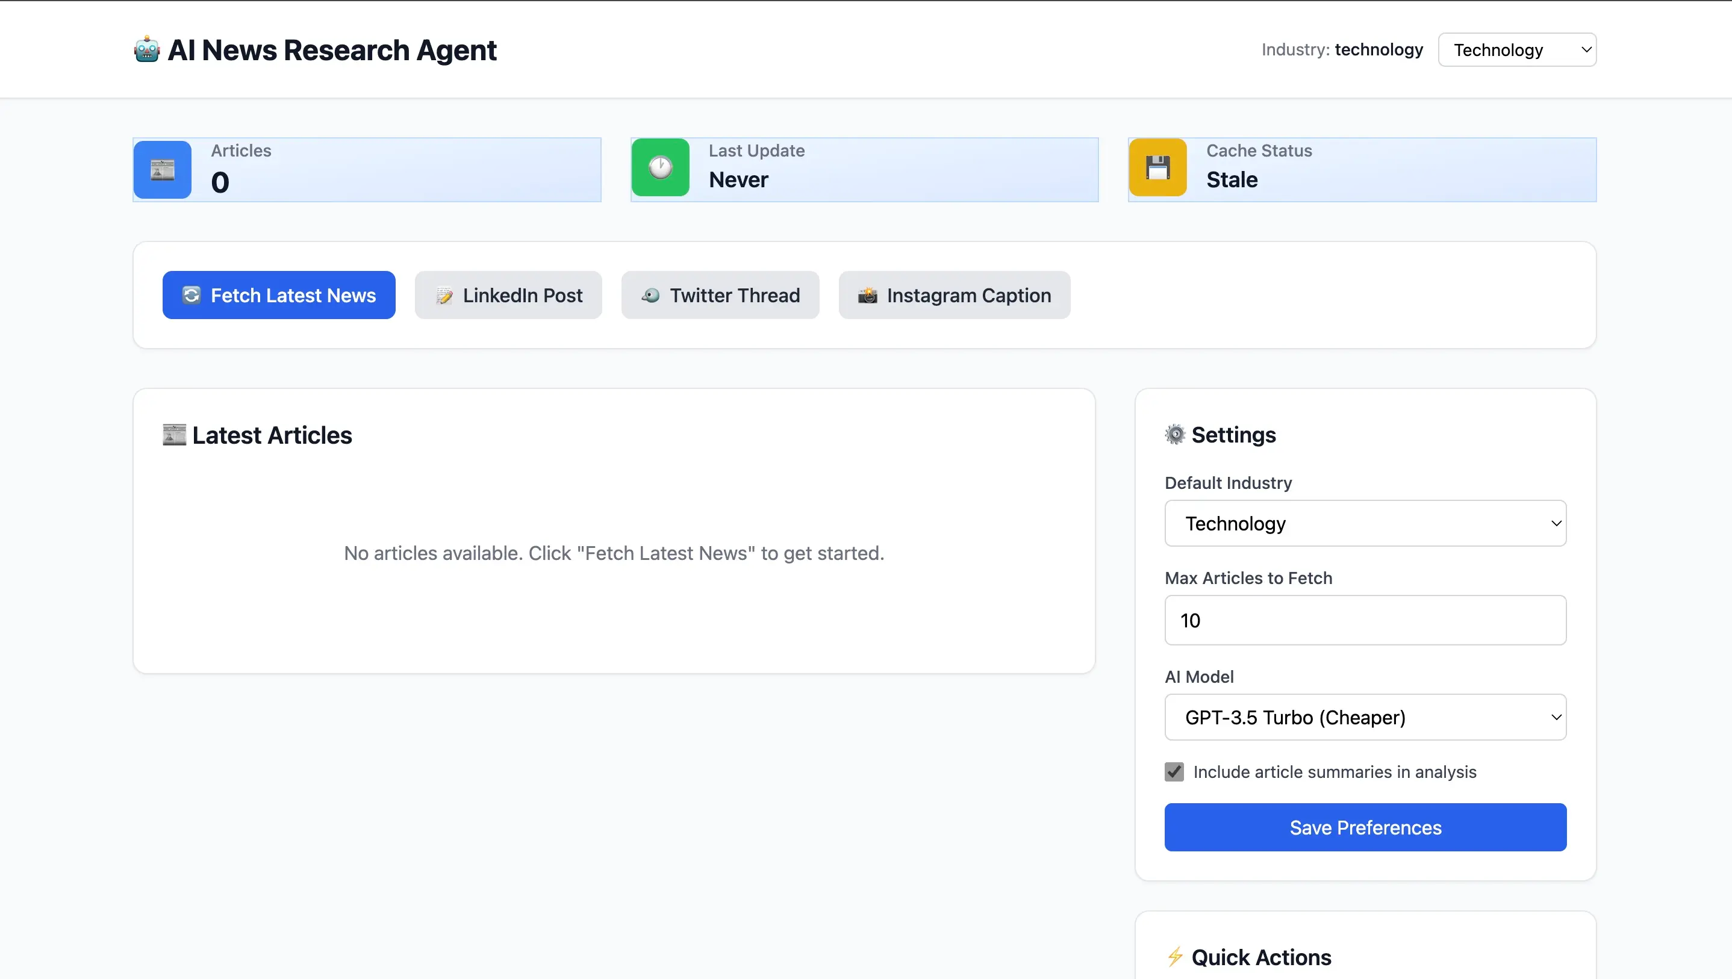Click the yellow Cache Status floppy disk icon

click(x=1157, y=167)
